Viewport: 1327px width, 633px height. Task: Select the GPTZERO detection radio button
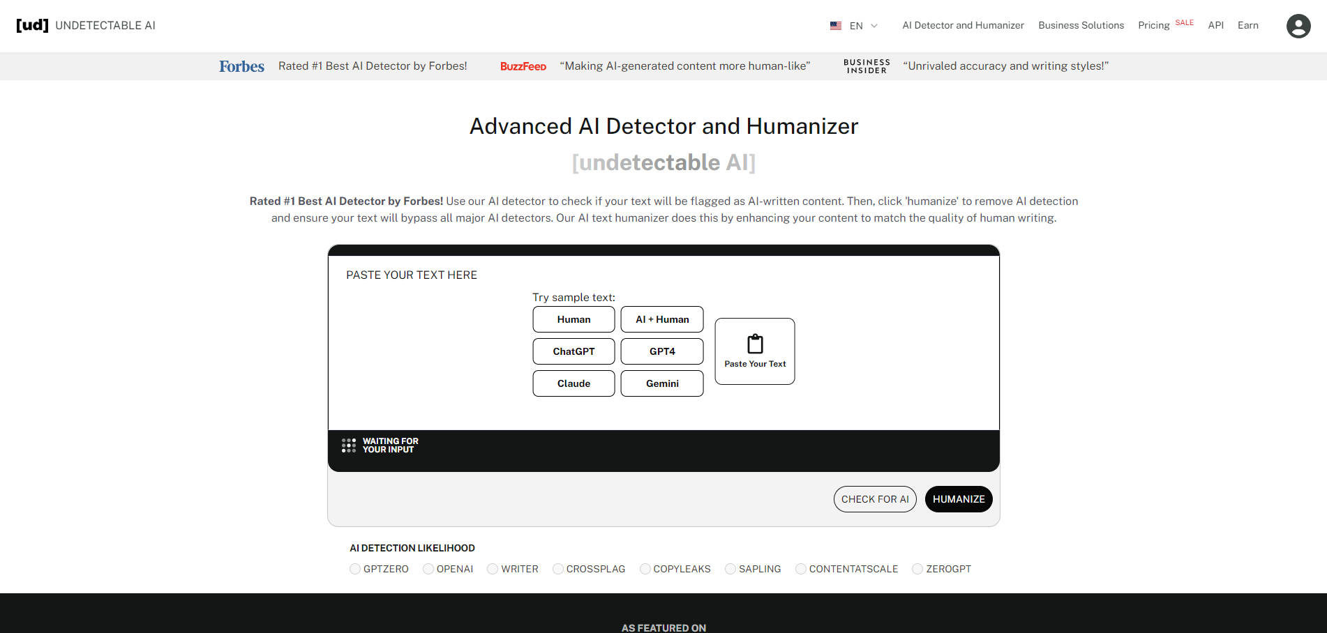[355, 569]
